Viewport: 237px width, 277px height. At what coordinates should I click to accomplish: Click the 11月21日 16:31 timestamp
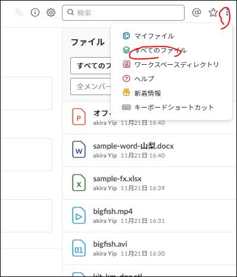pyautogui.click(x=143, y=221)
